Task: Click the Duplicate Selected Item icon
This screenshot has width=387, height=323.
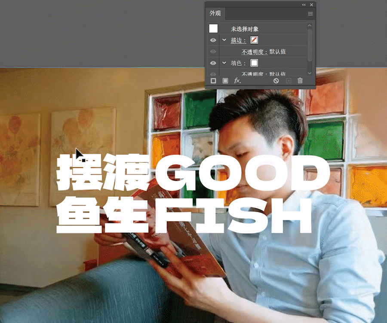Action: pos(289,81)
